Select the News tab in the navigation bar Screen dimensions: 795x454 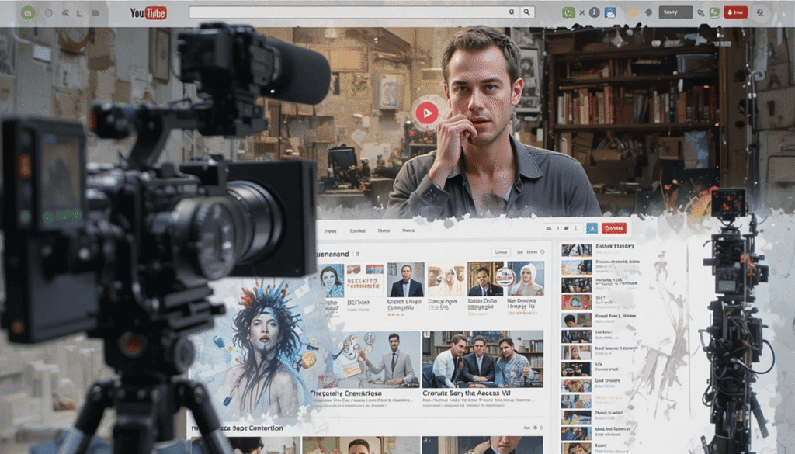point(408,231)
